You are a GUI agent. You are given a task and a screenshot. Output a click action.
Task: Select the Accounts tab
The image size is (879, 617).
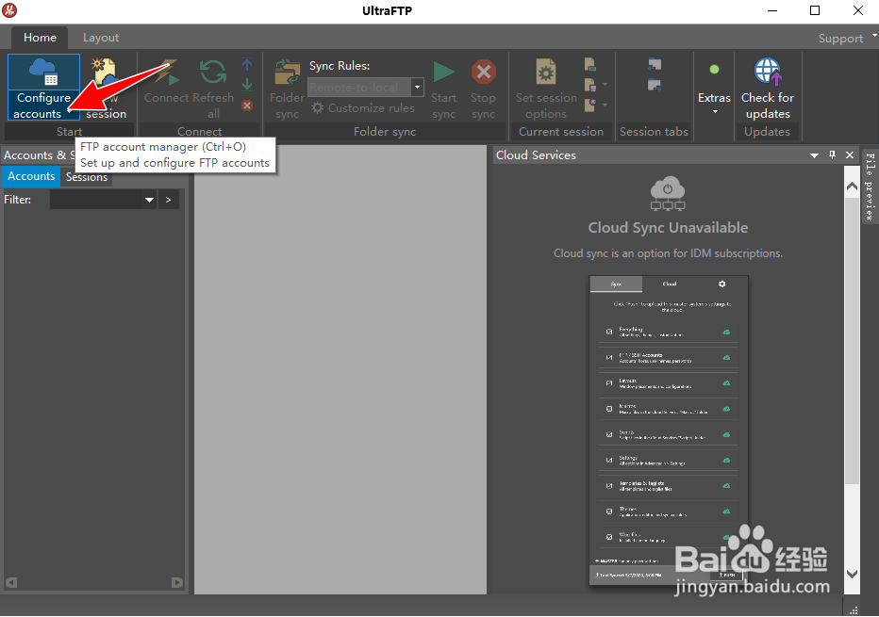pyautogui.click(x=31, y=176)
